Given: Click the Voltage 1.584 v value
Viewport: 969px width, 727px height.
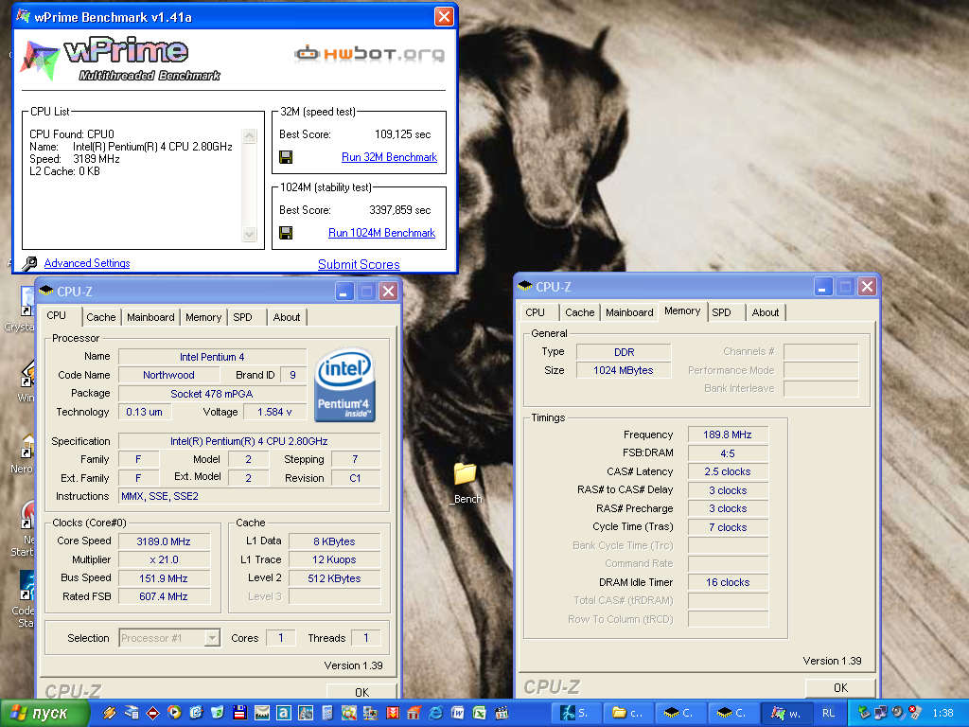Looking at the screenshot, I should point(274,412).
